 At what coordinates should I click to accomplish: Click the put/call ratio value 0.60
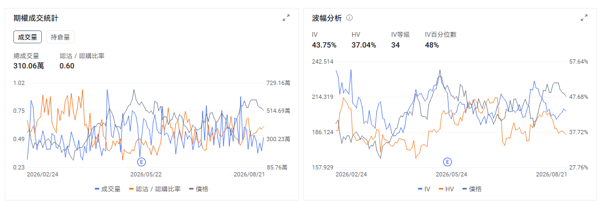pyautogui.click(x=67, y=66)
